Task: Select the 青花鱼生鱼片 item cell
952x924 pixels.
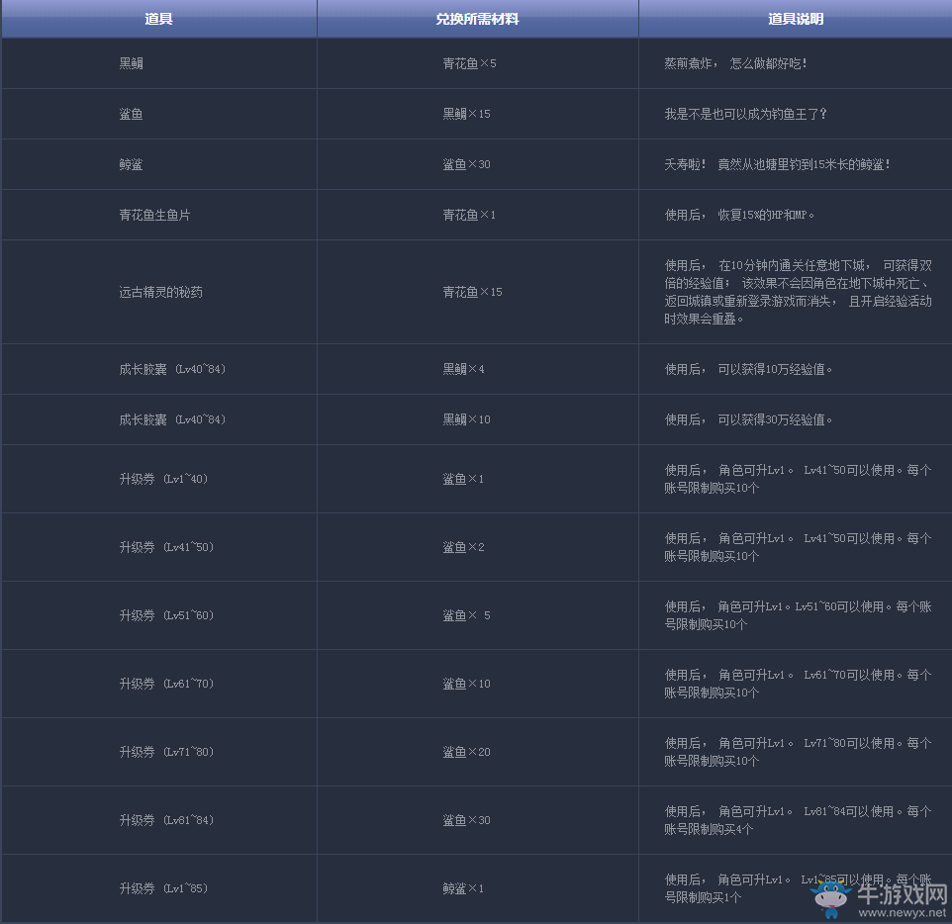Action: point(154,215)
